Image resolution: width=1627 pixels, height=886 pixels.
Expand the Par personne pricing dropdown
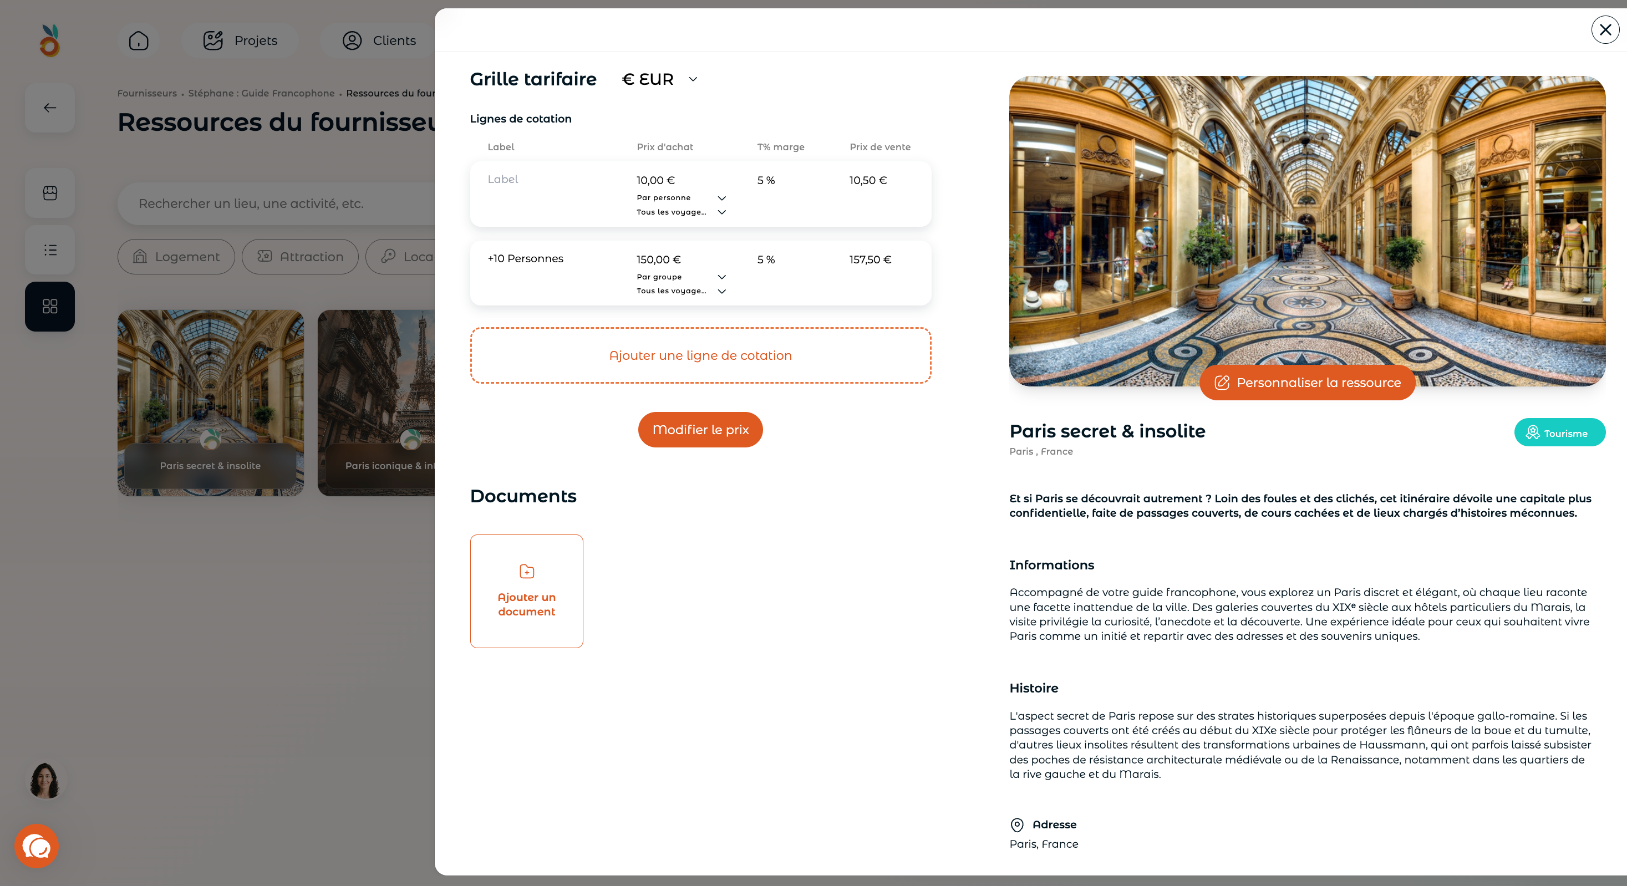point(681,198)
